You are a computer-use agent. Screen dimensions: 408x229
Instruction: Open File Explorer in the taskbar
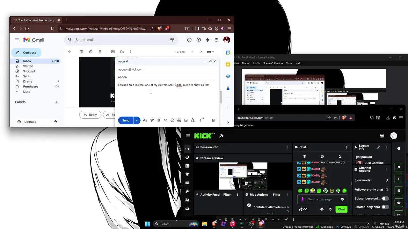click(x=205, y=224)
